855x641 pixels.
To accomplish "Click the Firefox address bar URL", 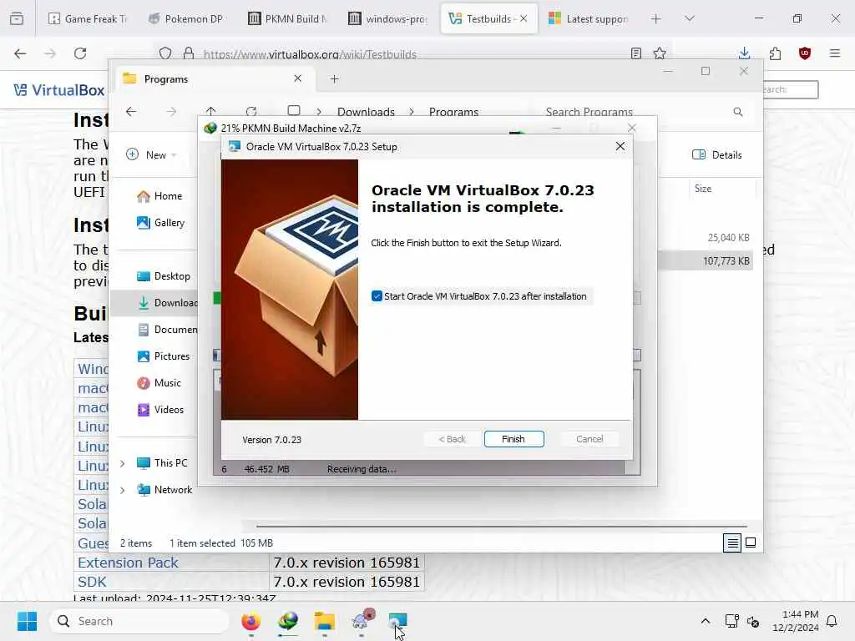I will click(x=310, y=54).
